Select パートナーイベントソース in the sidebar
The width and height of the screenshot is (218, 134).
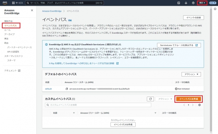point(19,47)
